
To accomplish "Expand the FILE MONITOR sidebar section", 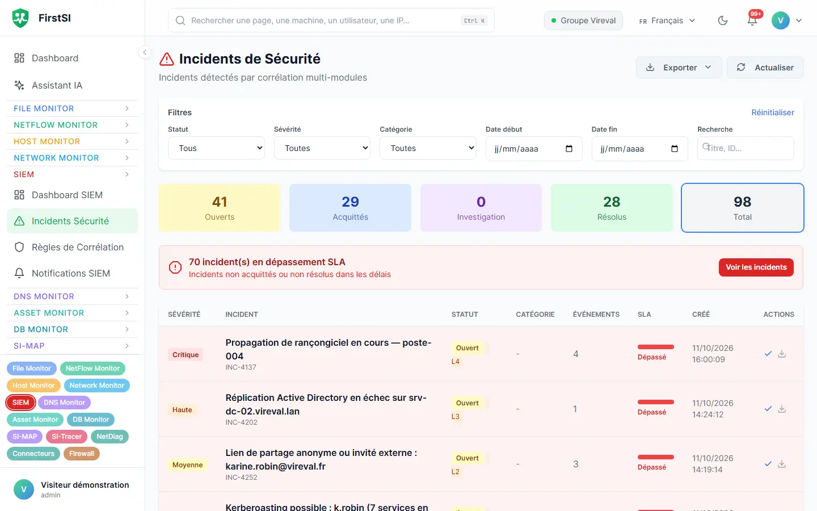I will coord(72,108).
